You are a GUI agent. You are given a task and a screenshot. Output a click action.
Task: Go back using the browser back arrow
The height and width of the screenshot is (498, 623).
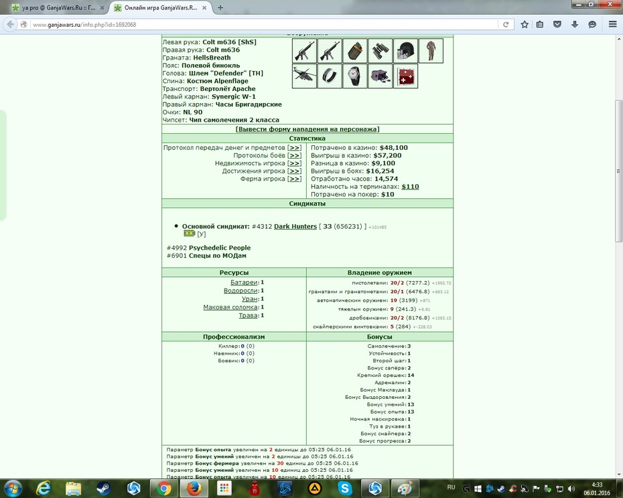pyautogui.click(x=10, y=24)
